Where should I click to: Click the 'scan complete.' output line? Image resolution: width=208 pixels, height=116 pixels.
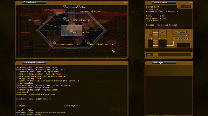pyautogui.click(x=26, y=83)
